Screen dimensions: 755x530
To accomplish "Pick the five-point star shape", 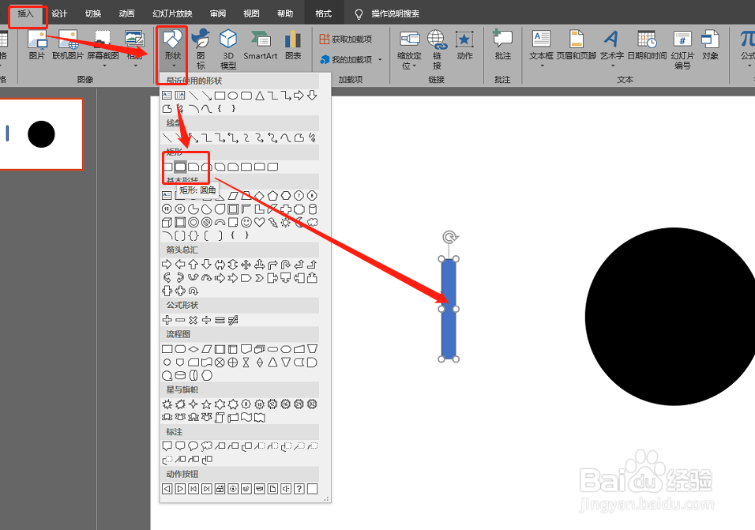I will click(207, 404).
